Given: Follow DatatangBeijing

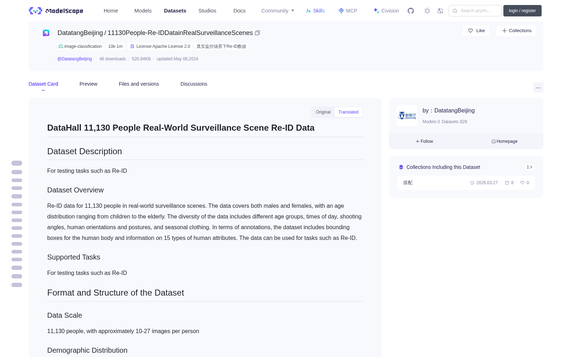Looking at the screenshot, I should point(424,141).
